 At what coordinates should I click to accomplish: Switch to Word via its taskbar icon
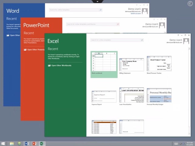coord(27,144)
